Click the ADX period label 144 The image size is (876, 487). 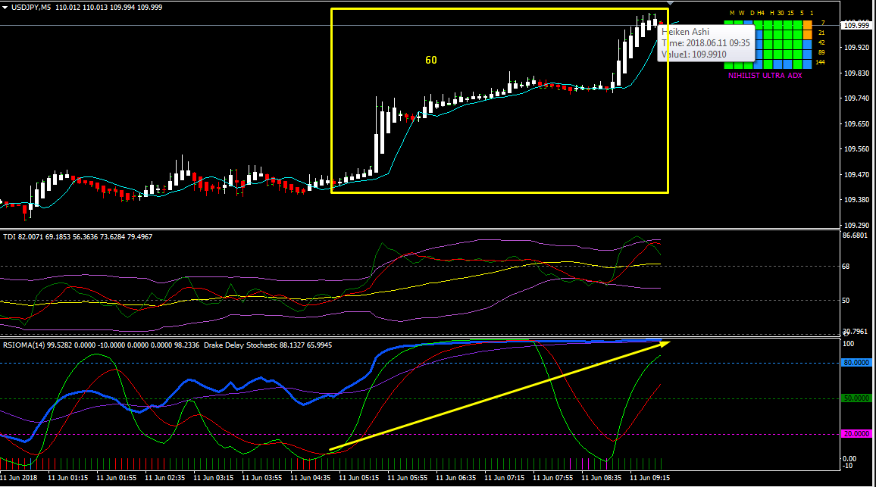pos(820,62)
